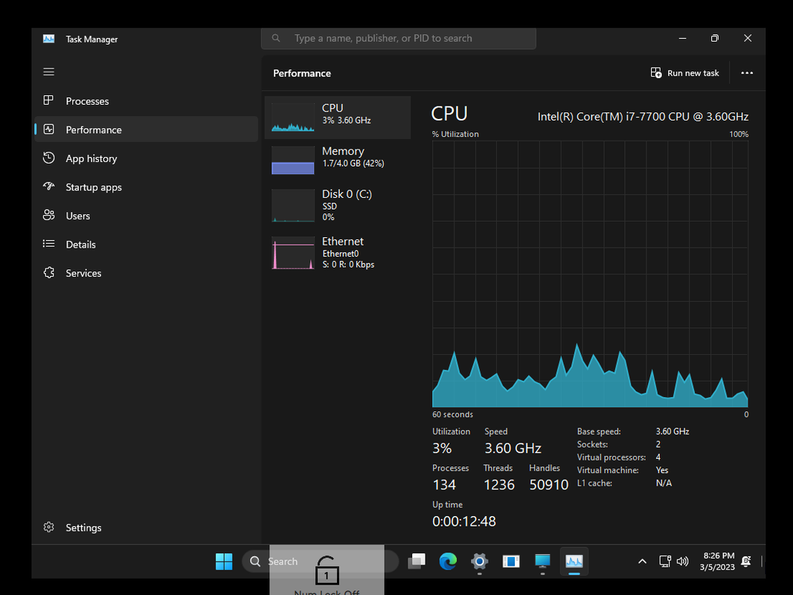Viewport: 793px width, 595px height.
Task: Click the Utilization 3% value
Action: click(442, 448)
